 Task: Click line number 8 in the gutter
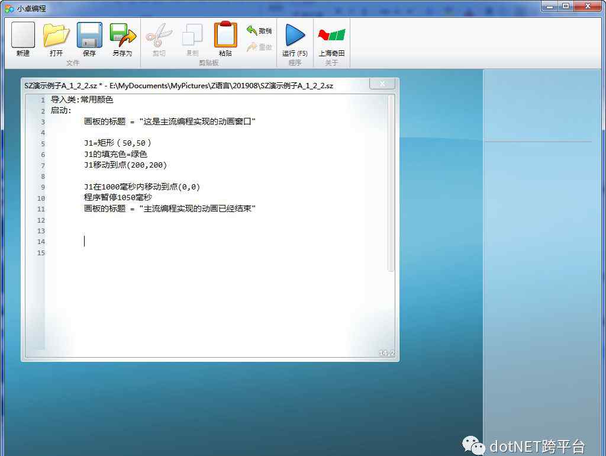click(x=43, y=176)
